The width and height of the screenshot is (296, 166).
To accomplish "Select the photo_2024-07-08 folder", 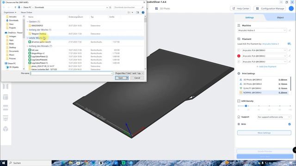I will pyautogui.click(x=43, y=66).
